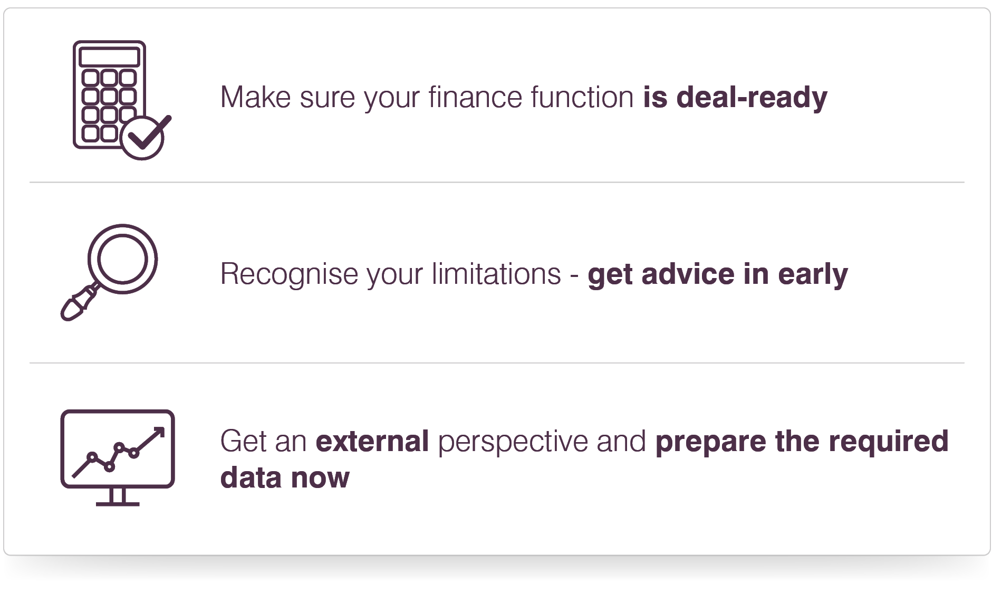Screen dimensions: 992x593
Task: Click 'Recognise your limitations' text
Action: pyautogui.click(x=391, y=274)
